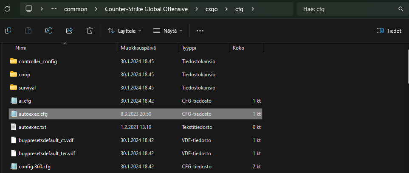Image resolution: width=409 pixels, height=173 pixels.
Task: Open the See more options menu
Action: 200,31
